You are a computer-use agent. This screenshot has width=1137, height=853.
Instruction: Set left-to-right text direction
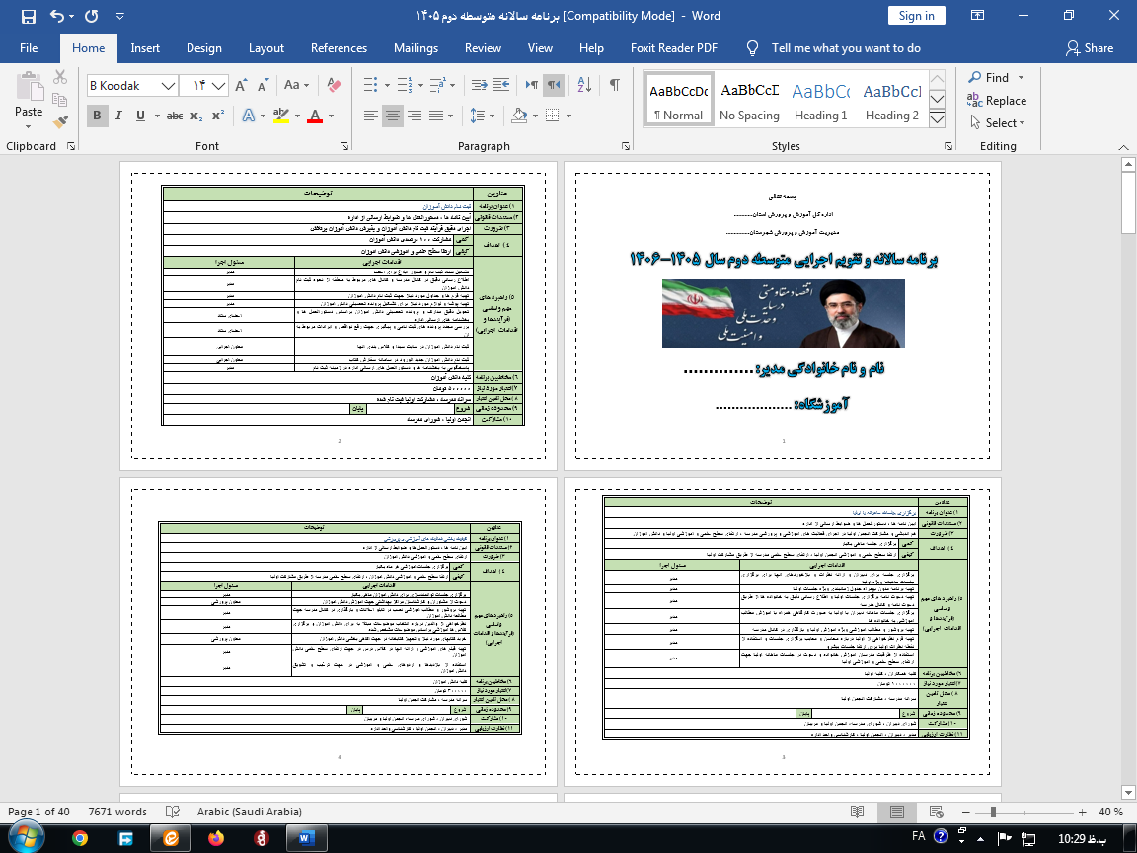532,85
